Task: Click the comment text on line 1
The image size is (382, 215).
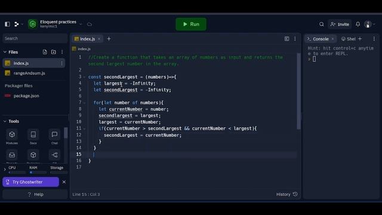Action: click(186, 60)
